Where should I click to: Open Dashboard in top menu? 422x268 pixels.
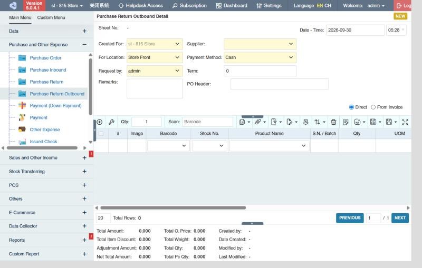pos(232,5)
